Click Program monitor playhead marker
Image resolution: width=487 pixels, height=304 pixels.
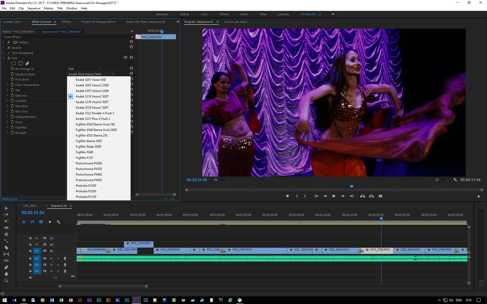pos(352,186)
